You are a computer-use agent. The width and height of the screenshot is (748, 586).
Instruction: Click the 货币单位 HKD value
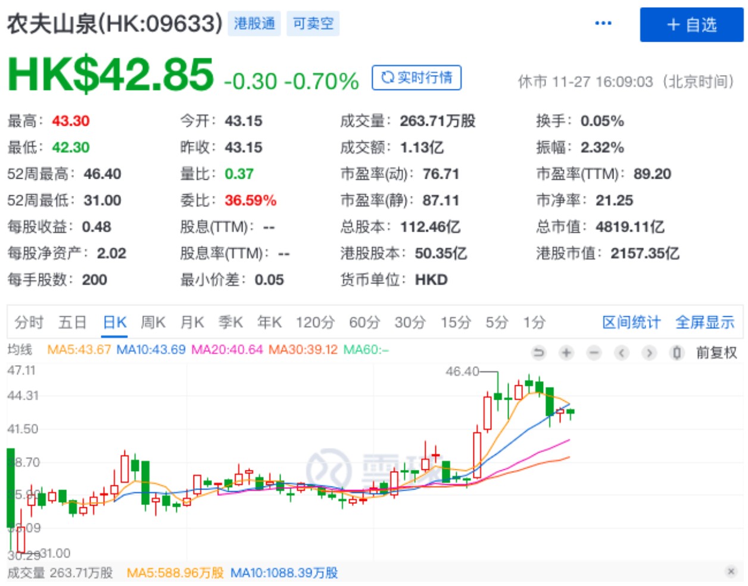click(431, 280)
